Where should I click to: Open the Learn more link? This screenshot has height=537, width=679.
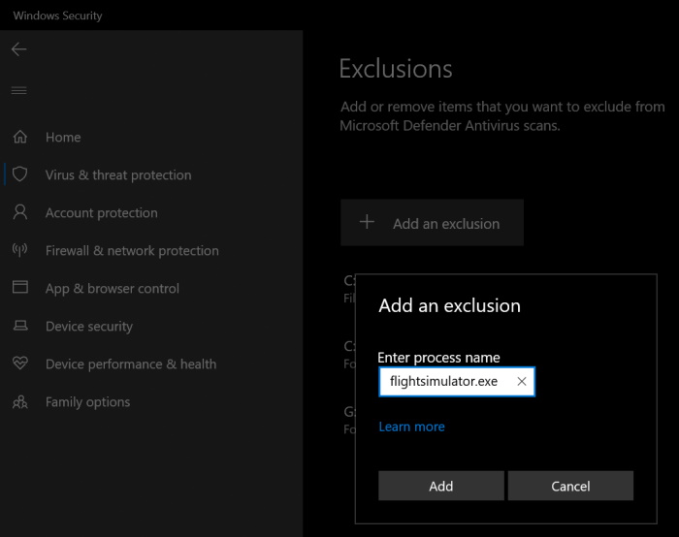[412, 426]
